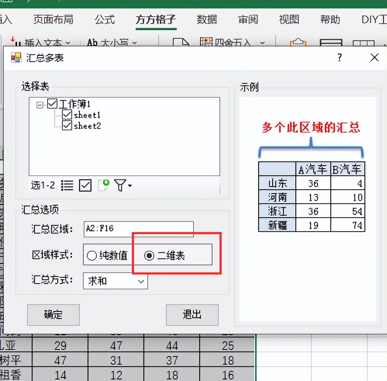Screen dimensions: 387x381
Task: Click the new sheet icon with green plus
Action: [103, 185]
